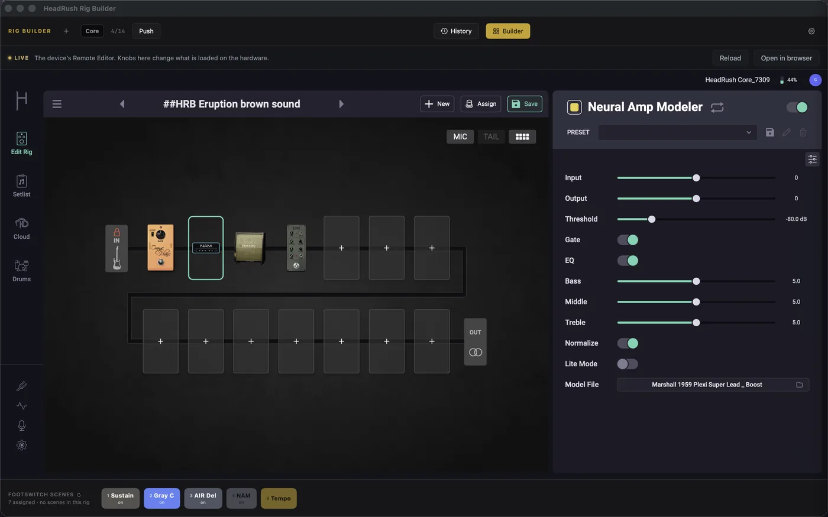The width and height of the screenshot is (828, 517).
Task: Go to previous rig with left arrow
Action: tap(122, 104)
